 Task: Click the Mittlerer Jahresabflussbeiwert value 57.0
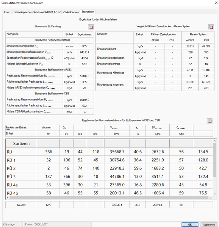coord(84,64)
